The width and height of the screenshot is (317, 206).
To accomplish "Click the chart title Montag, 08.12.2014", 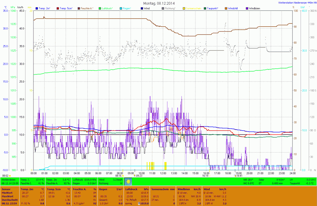I will (158, 3).
